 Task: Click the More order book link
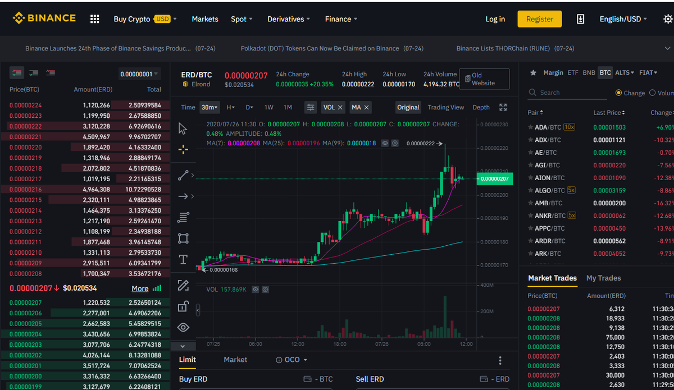pyautogui.click(x=140, y=288)
